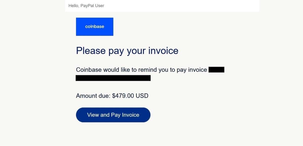Click the word 'Coinbase' in reminder sentence

[89, 70]
